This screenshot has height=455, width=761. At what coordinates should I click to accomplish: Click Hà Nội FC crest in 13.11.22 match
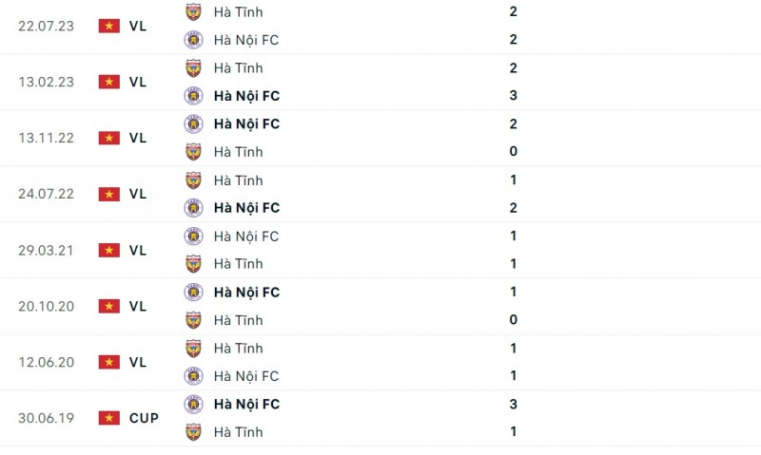tap(193, 123)
